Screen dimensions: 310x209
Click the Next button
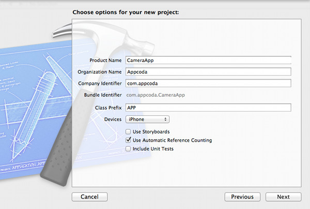click(x=283, y=197)
